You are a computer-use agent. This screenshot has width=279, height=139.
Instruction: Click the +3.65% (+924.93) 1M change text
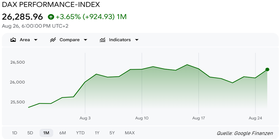pos(91,17)
